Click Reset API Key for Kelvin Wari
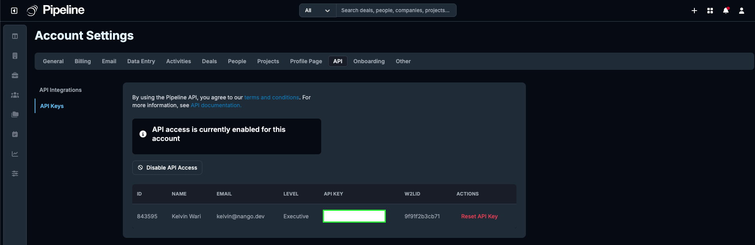 pos(479,216)
